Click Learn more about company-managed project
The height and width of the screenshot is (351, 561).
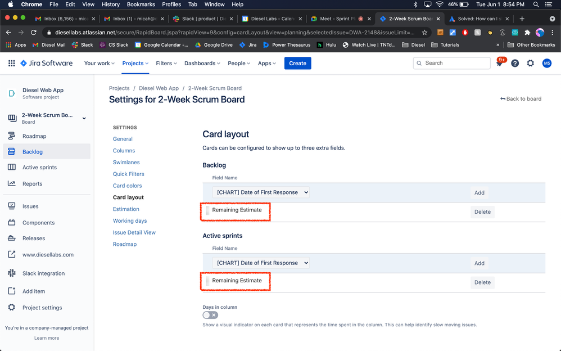47,338
